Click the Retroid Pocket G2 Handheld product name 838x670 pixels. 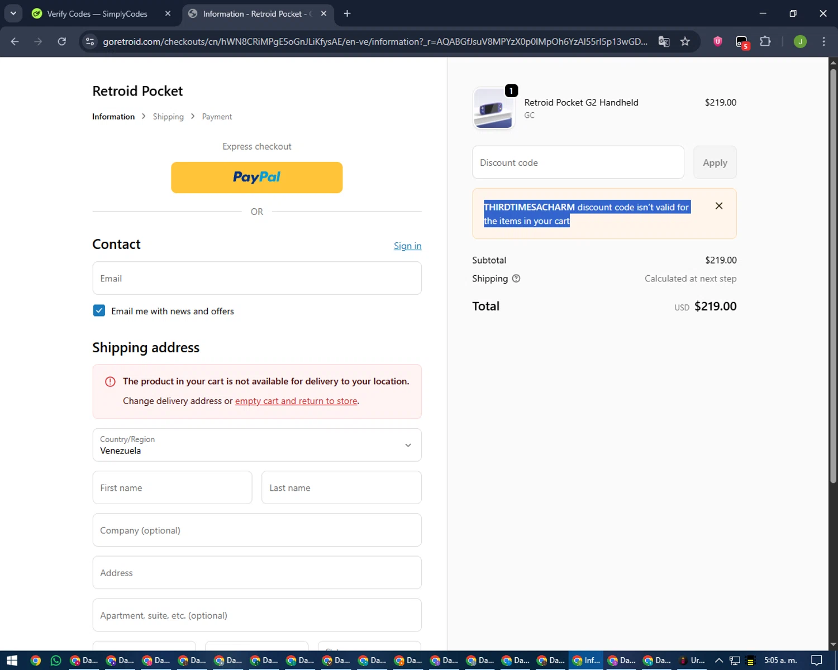point(581,102)
